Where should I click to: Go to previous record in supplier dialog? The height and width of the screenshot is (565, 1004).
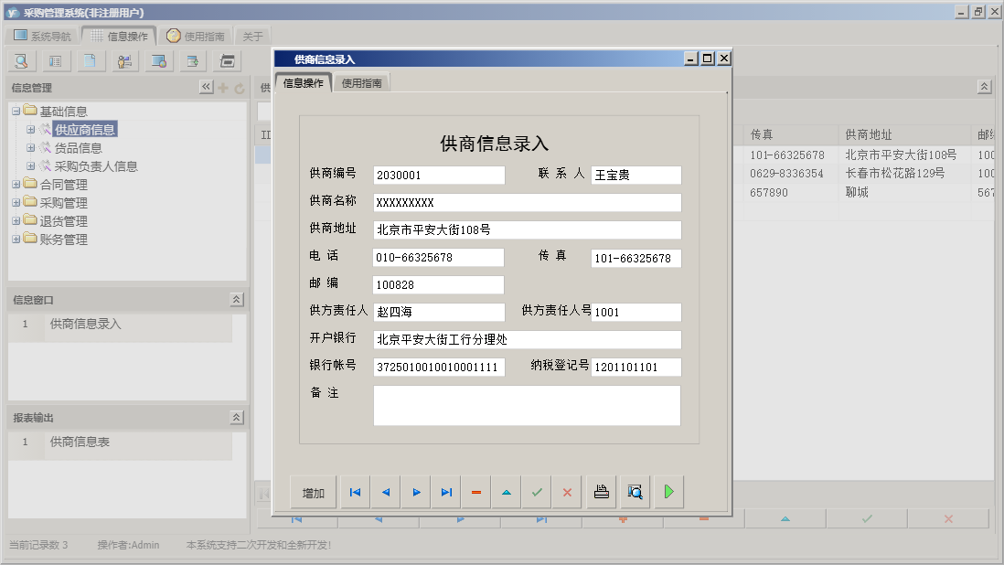tap(385, 493)
